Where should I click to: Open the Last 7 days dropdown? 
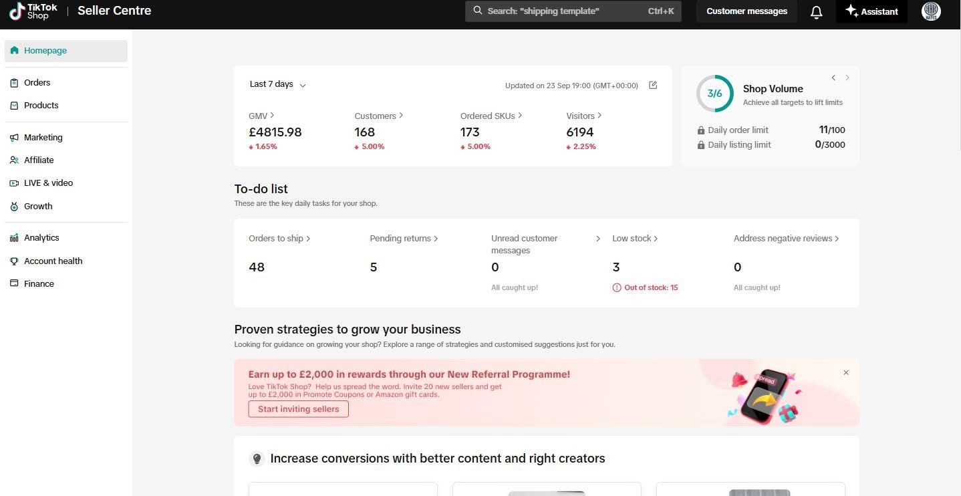tap(277, 84)
